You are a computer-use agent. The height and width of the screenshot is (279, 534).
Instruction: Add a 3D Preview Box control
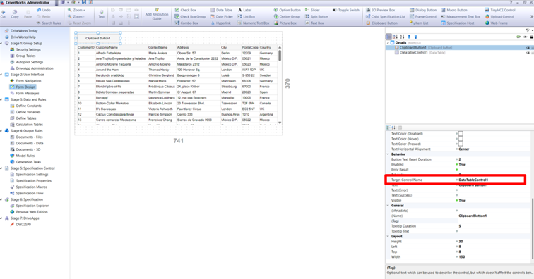click(x=381, y=10)
